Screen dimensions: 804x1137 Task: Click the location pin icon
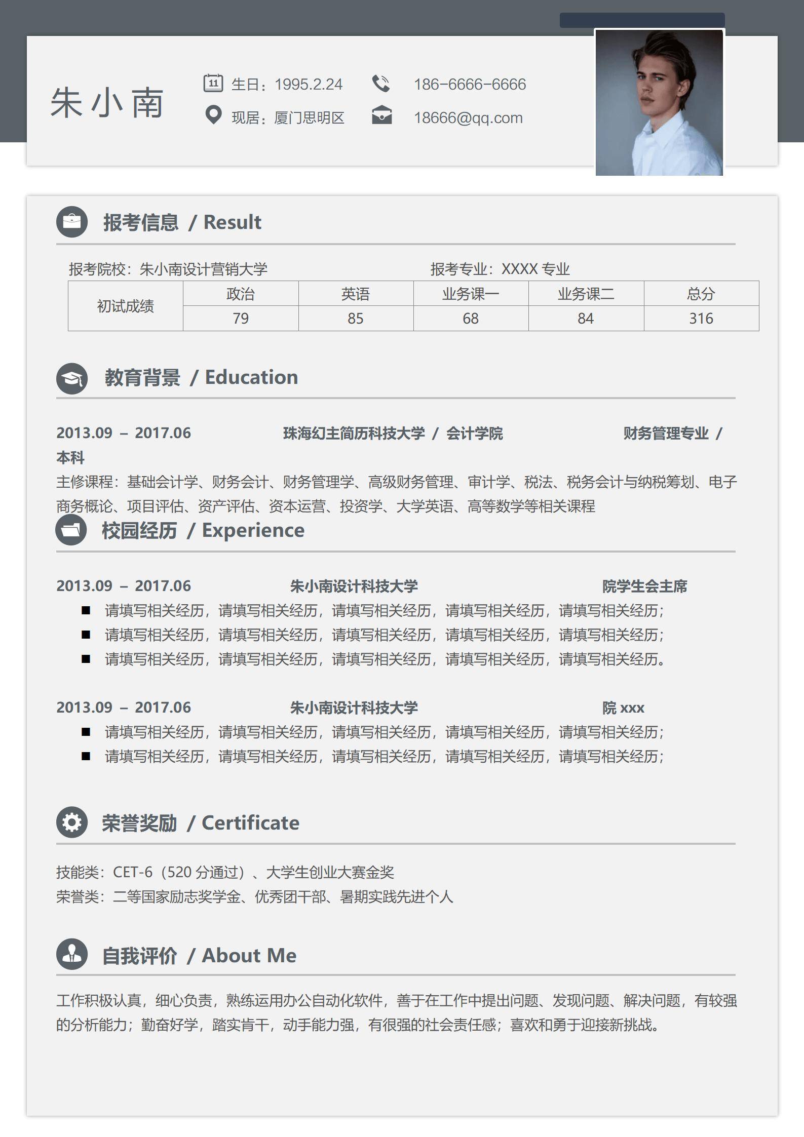213,115
